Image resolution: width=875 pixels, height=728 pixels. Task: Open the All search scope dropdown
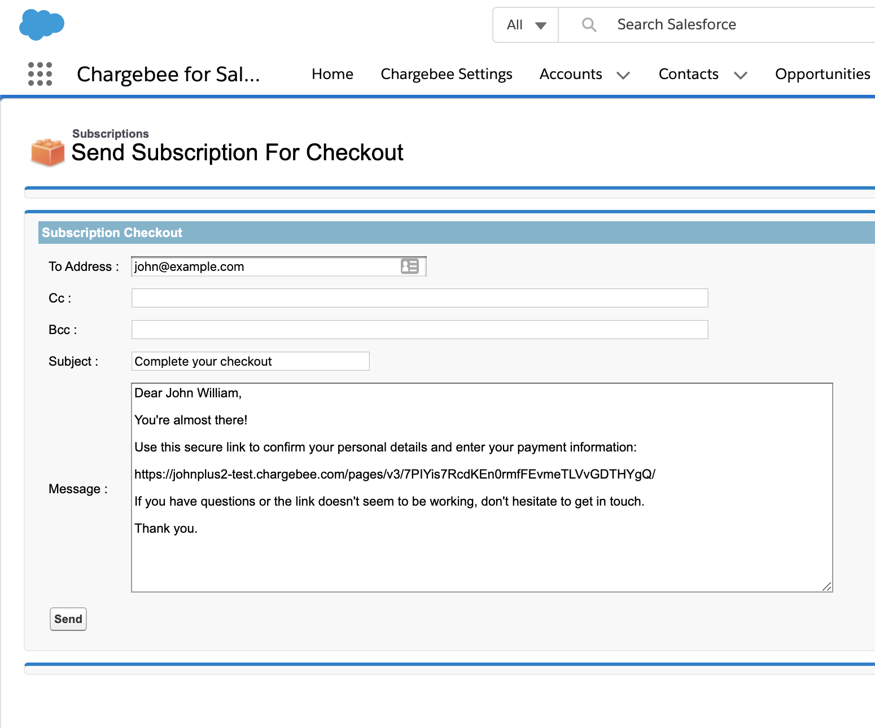(x=526, y=25)
